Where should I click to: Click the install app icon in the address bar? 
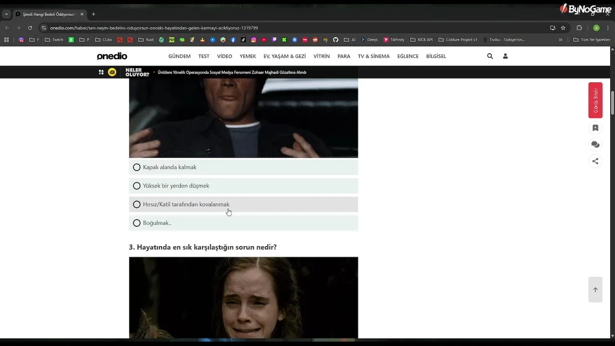click(x=553, y=28)
